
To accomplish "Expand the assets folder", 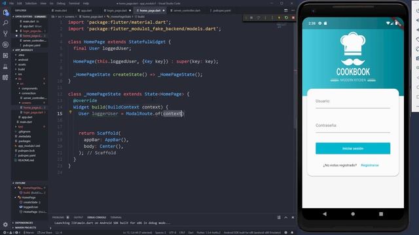I will pos(22,65).
